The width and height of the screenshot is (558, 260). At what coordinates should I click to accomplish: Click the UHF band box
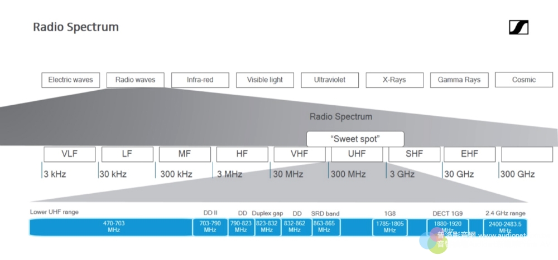tap(357, 154)
